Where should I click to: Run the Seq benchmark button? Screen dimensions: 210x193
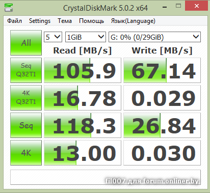26,125
